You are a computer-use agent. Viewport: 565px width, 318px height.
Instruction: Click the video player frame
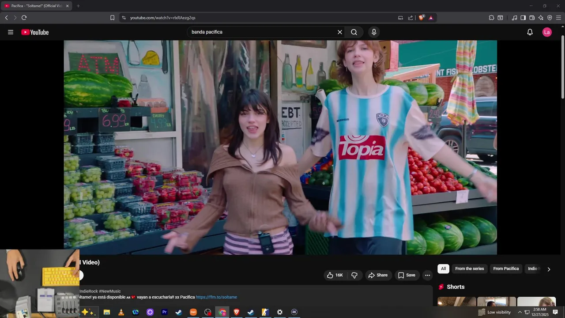(280, 148)
